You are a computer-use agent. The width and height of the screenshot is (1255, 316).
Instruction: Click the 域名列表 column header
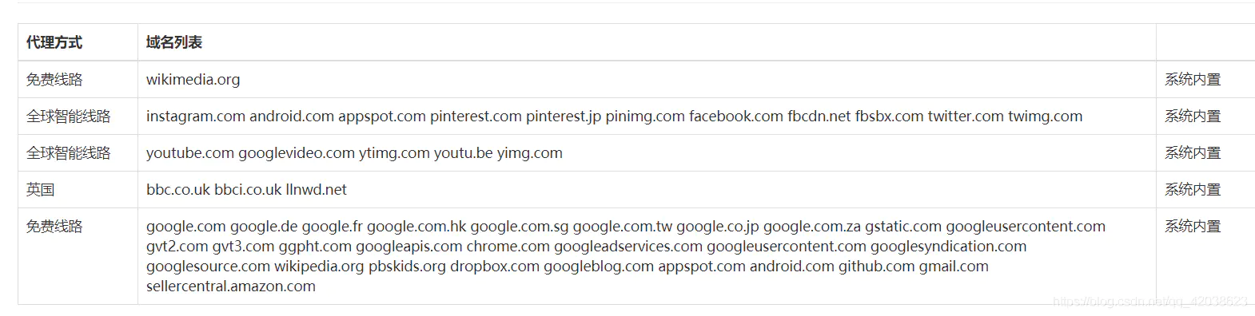coord(174,42)
